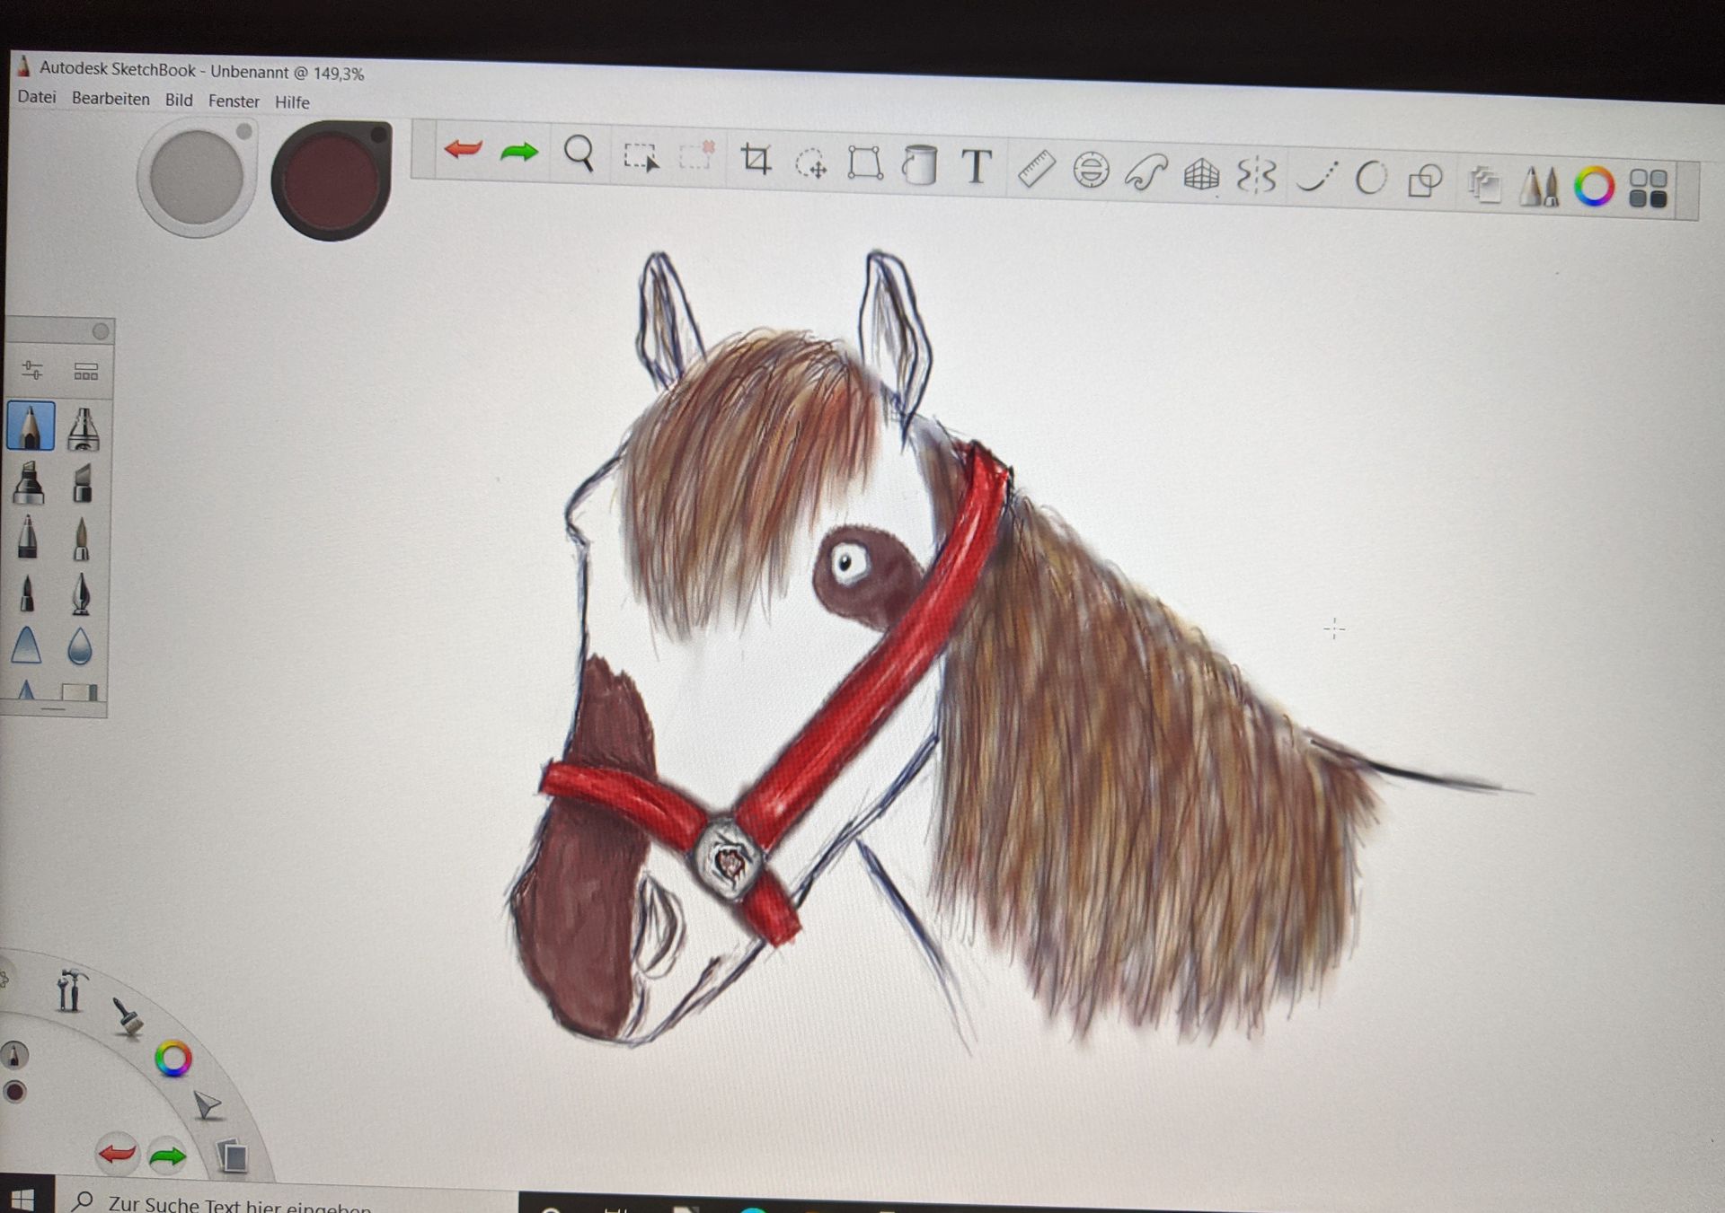Open the Draw Style shapes tool
This screenshot has height=1213, width=1725.
(1425, 180)
